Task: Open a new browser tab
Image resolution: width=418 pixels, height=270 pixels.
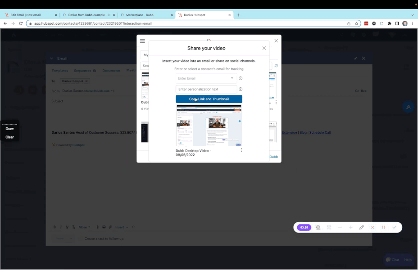Action: click(239, 15)
